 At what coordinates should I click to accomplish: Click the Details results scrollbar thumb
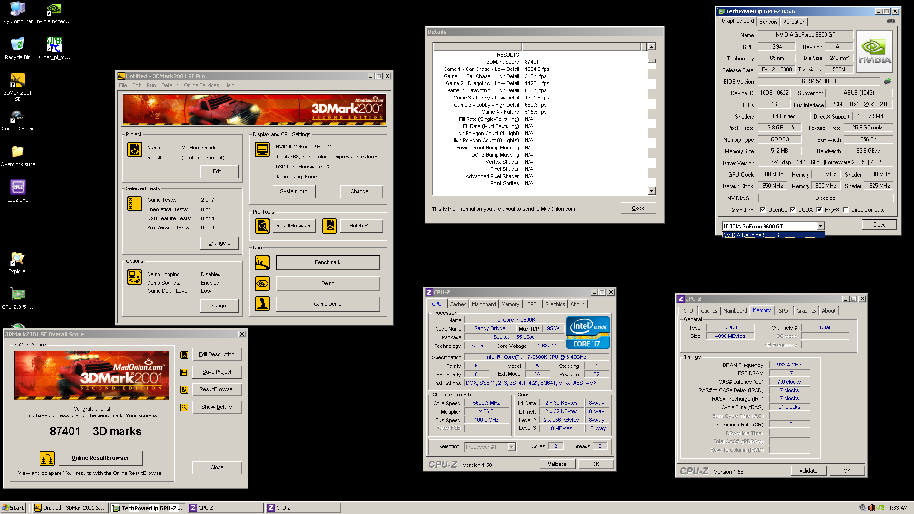point(652,61)
